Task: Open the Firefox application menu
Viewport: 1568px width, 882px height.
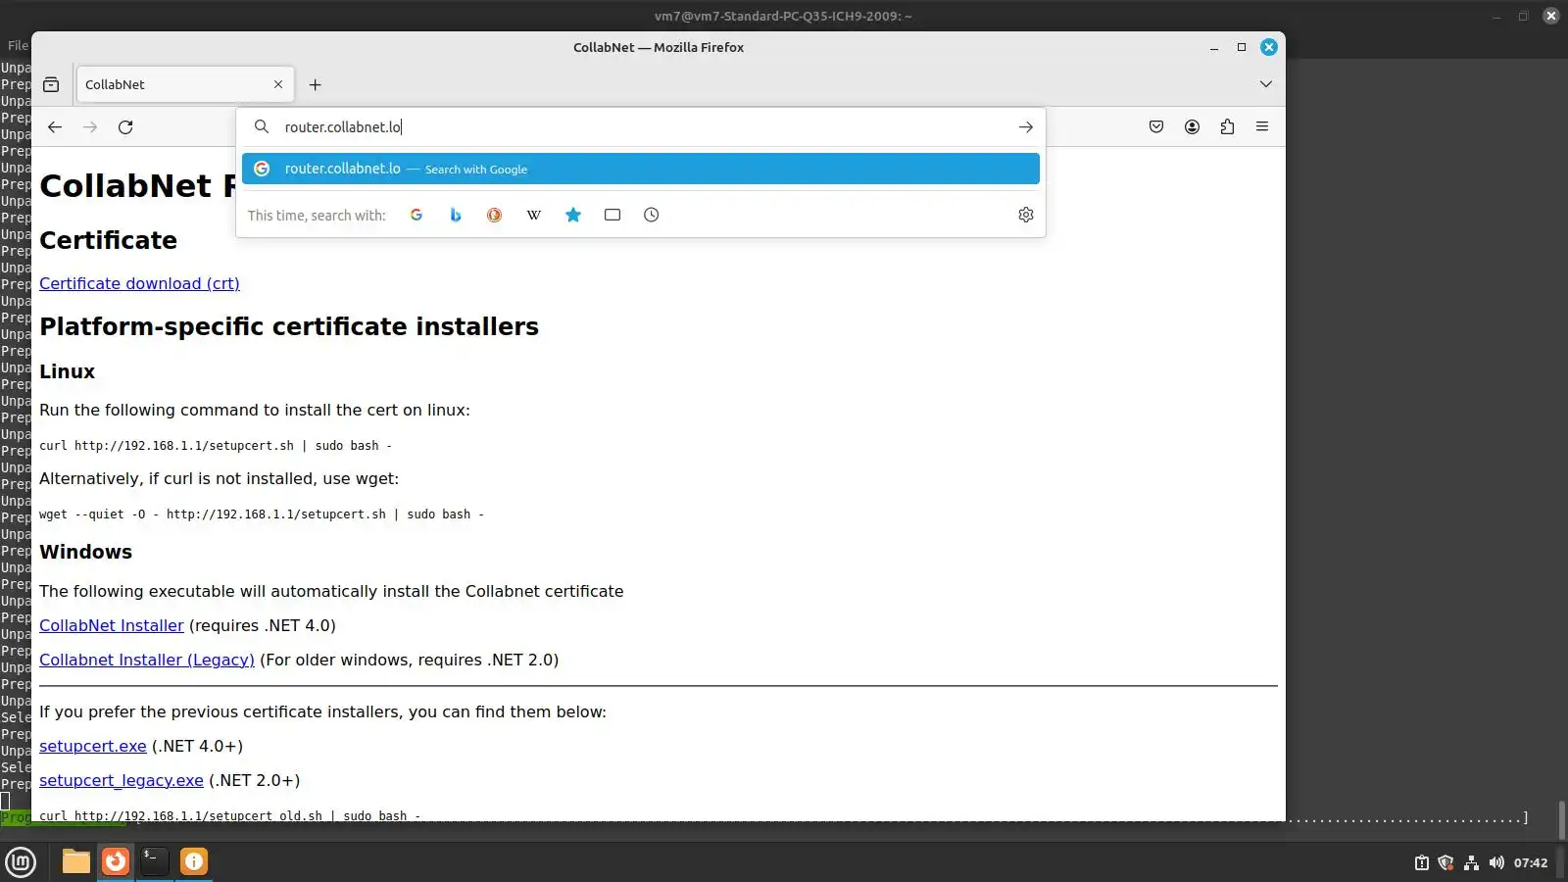Action: (1262, 126)
